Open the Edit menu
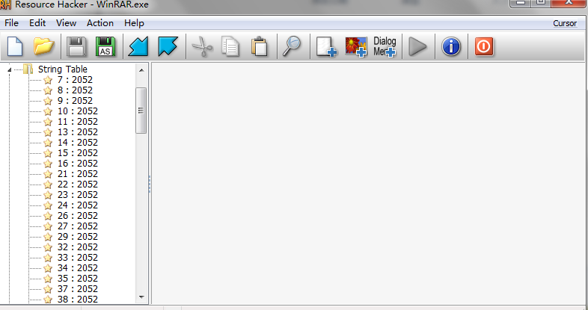Image resolution: width=588 pixels, height=310 pixels. [x=37, y=23]
